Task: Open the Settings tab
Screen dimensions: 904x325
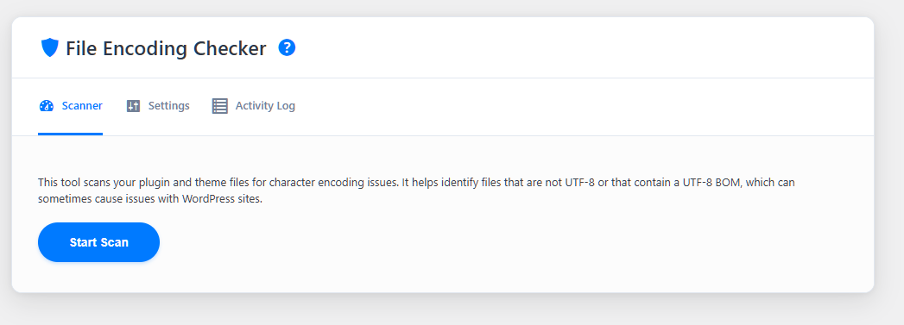Action: coord(158,106)
